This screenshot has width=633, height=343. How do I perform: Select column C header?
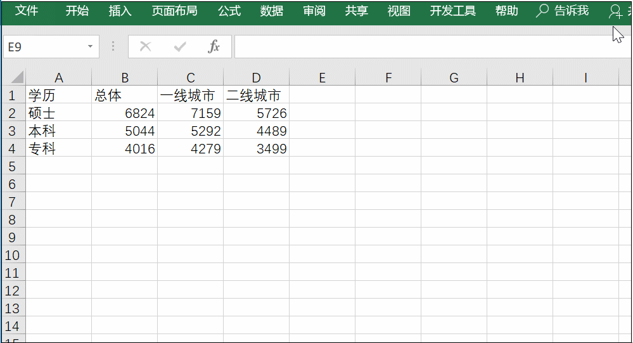point(191,77)
